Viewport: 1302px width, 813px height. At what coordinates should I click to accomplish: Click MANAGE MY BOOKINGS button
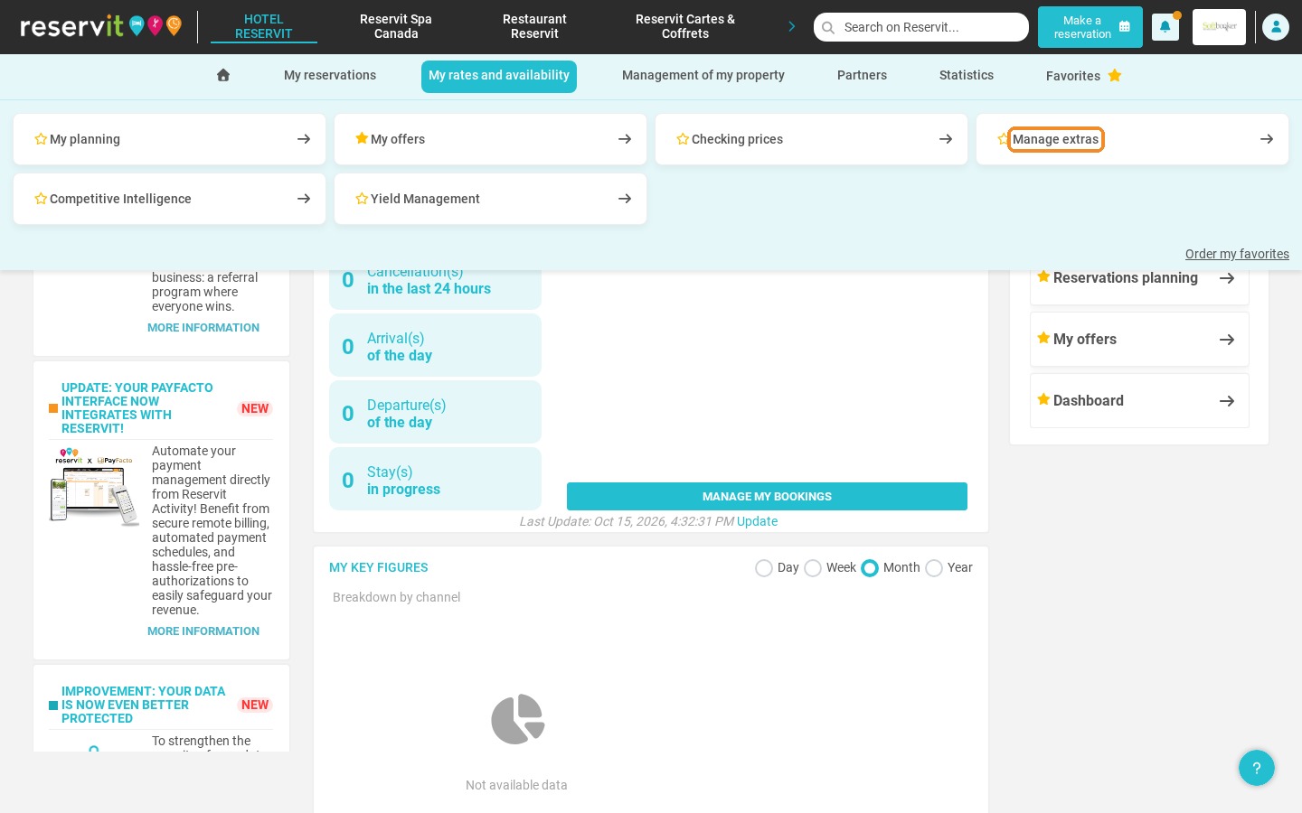click(x=767, y=497)
